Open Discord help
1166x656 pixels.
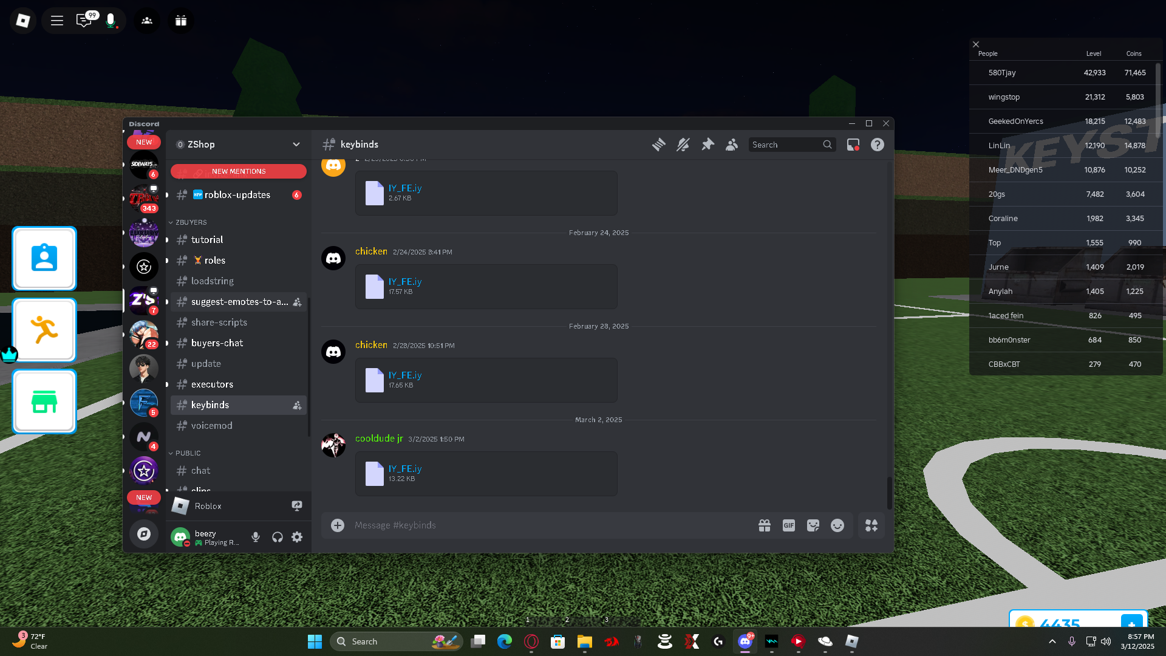(878, 145)
